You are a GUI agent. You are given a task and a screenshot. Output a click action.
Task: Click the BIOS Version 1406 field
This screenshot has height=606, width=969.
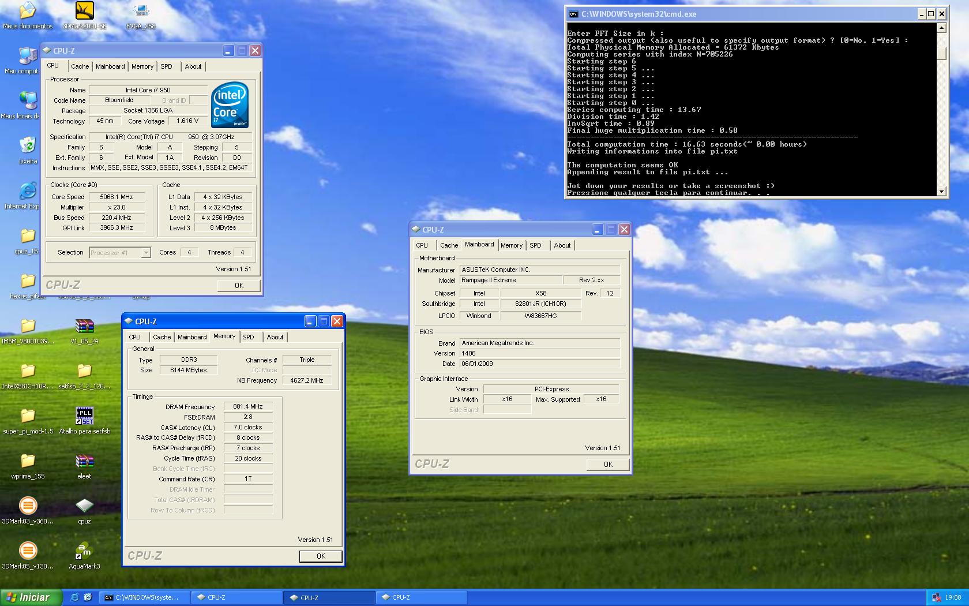[540, 354]
